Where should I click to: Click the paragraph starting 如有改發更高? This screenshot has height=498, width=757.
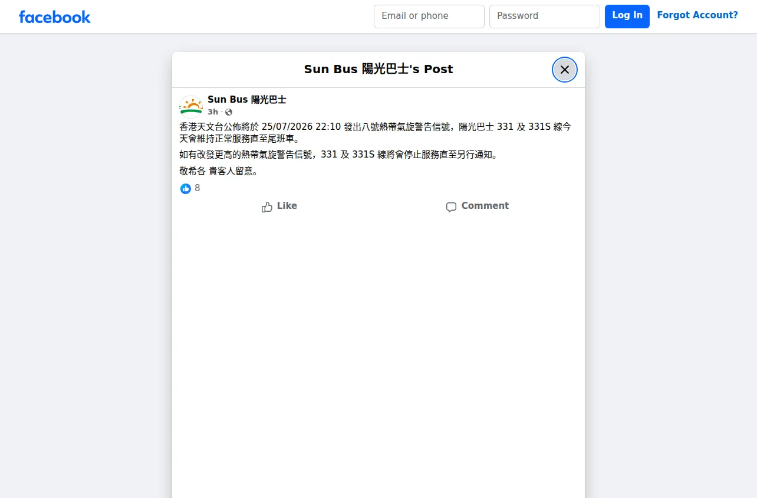click(x=338, y=155)
